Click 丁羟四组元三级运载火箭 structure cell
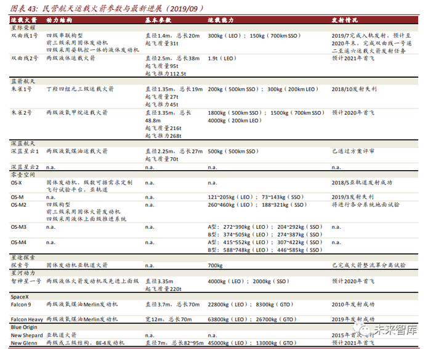431x349 pixels. point(79,89)
